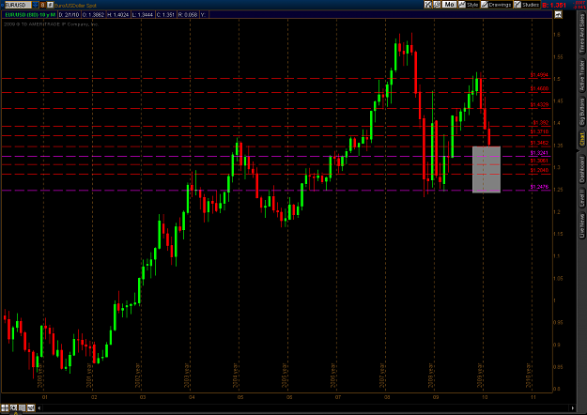587x415 pixels.
Task: Click the $1.3718 price level label
Action: (x=539, y=131)
